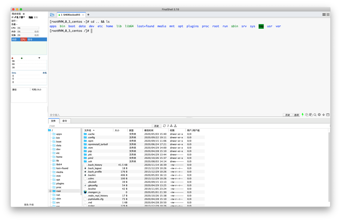Open network interface dropdown triangle
Viewport: 341px width, 221px height.
[x=39, y=58]
